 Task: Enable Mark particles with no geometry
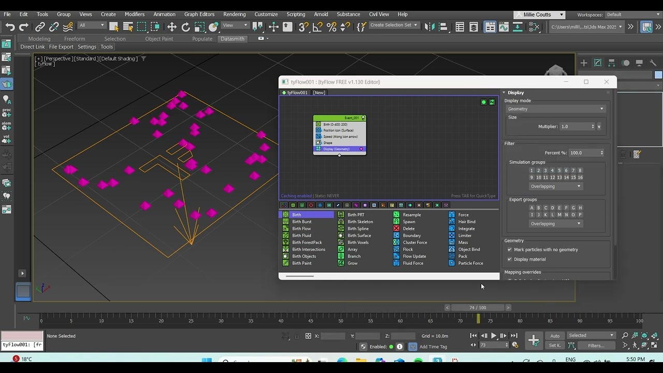[x=510, y=250]
